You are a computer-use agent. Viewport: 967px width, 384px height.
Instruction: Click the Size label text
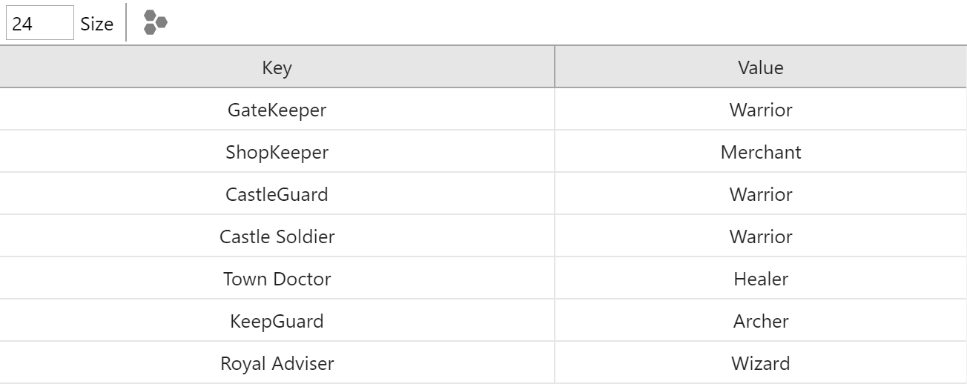click(97, 24)
